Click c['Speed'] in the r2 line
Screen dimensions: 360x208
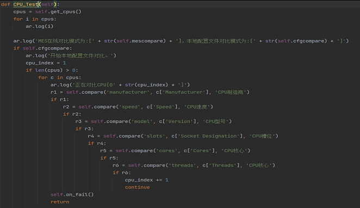click(x=162, y=107)
